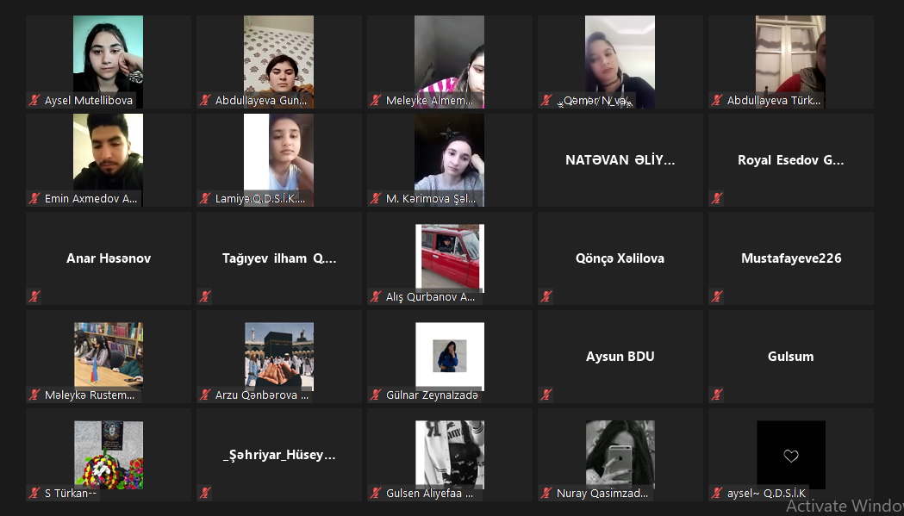Select S Türkan-- flower memorial picture

[x=109, y=455]
